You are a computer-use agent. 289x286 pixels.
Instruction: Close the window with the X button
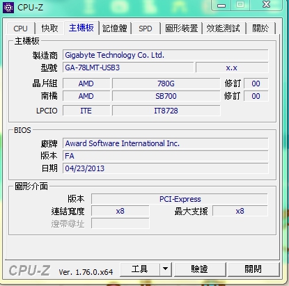[266, 6]
